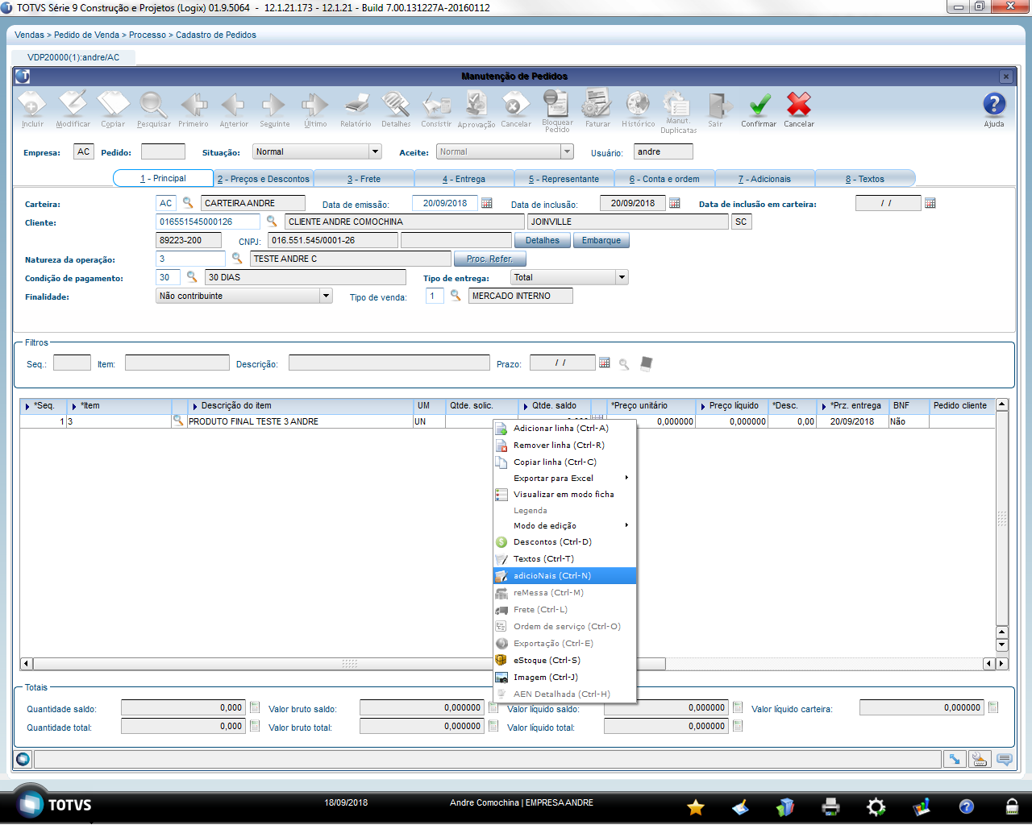
Task: Click the Pedido de Venda breadcrumb
Action: (x=86, y=35)
